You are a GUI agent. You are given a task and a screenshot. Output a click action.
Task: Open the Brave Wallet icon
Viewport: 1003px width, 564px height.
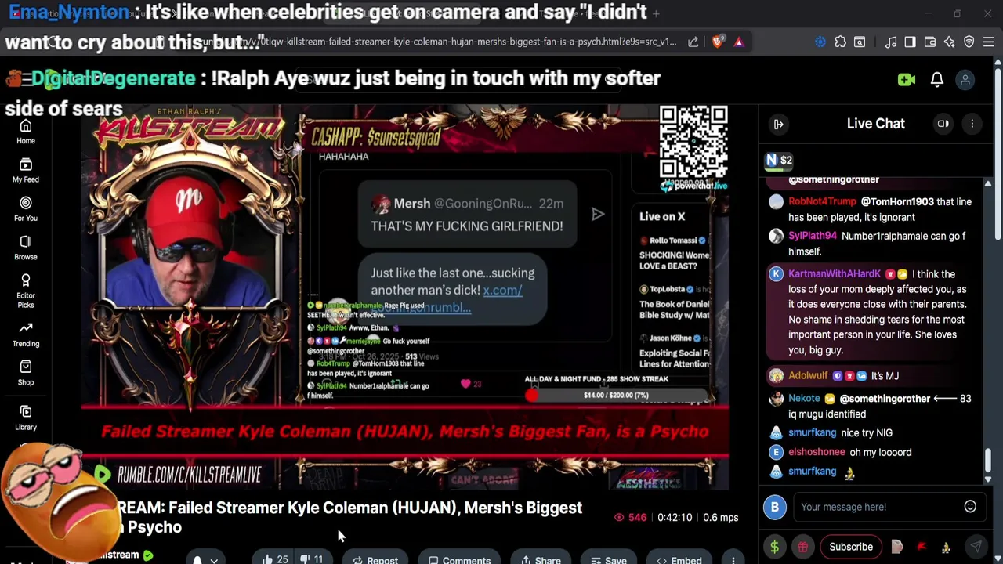coord(930,42)
